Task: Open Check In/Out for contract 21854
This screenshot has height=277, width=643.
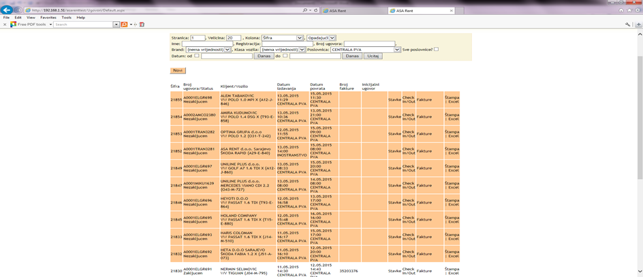Action: 409,117
